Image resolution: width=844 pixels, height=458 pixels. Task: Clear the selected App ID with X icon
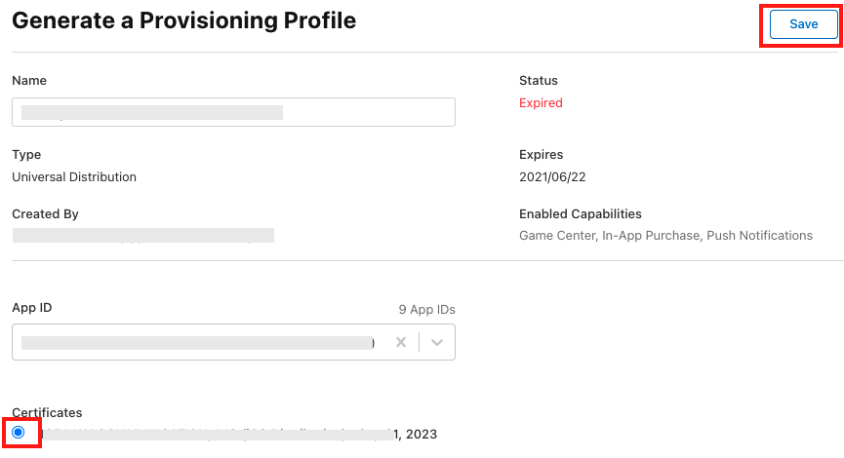(401, 343)
